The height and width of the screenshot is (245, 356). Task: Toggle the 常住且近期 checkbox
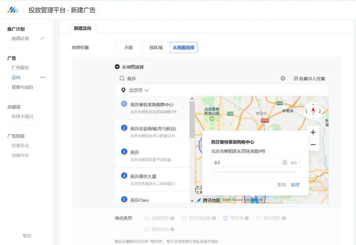184,218
